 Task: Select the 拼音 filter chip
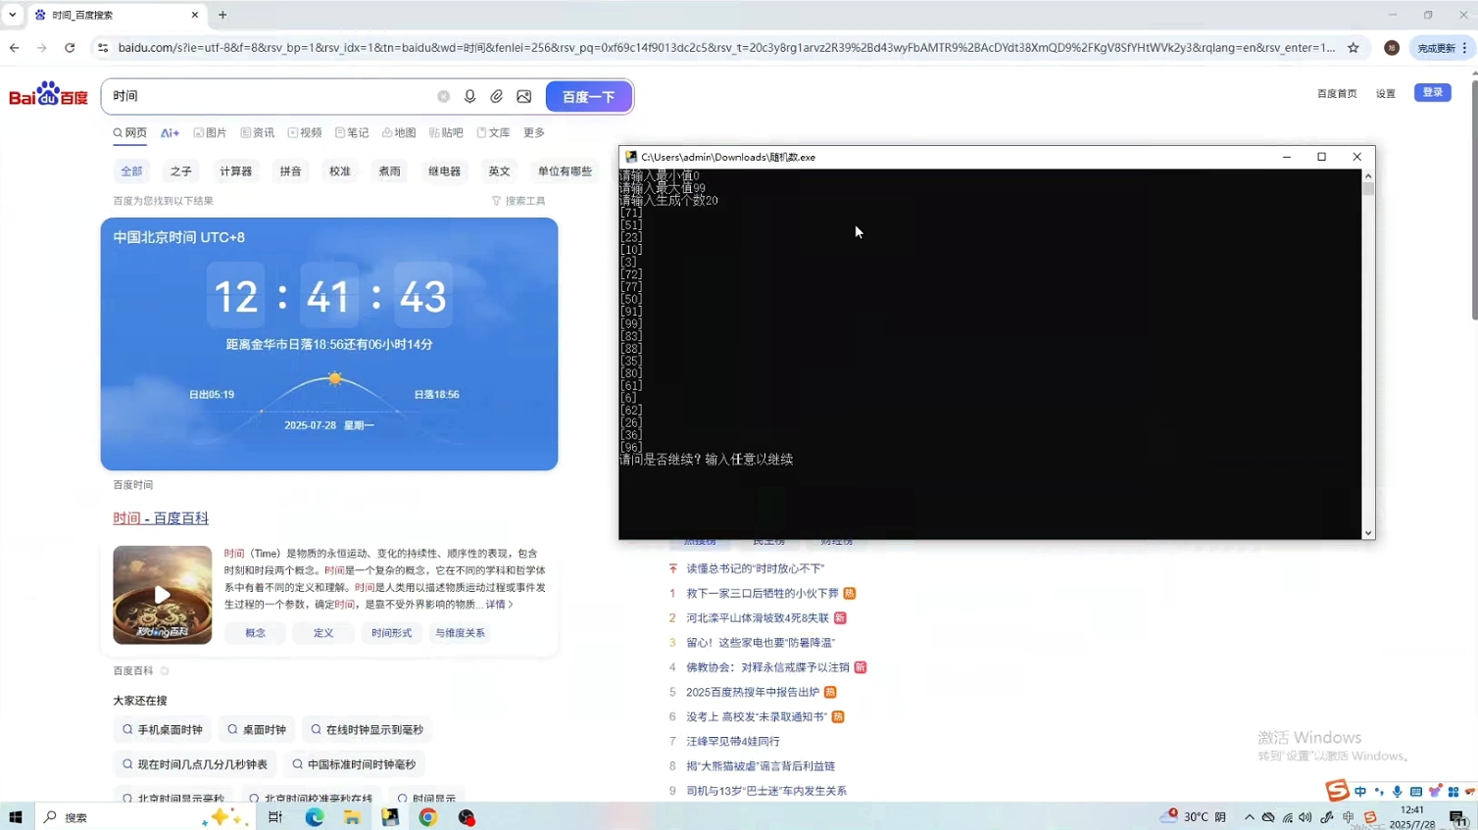tap(290, 171)
